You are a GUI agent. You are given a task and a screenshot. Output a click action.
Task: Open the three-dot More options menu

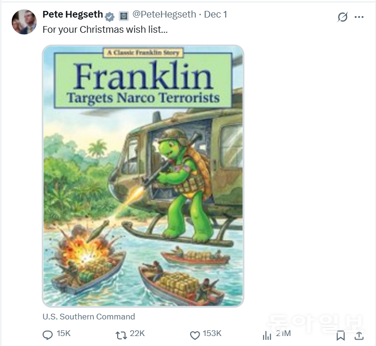coord(359,17)
